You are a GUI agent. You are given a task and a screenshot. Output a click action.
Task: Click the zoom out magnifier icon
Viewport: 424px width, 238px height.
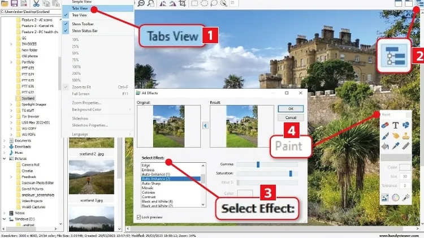(x=141, y=3)
